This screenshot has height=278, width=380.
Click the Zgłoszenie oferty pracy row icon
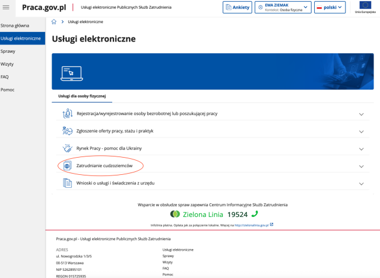click(67, 131)
